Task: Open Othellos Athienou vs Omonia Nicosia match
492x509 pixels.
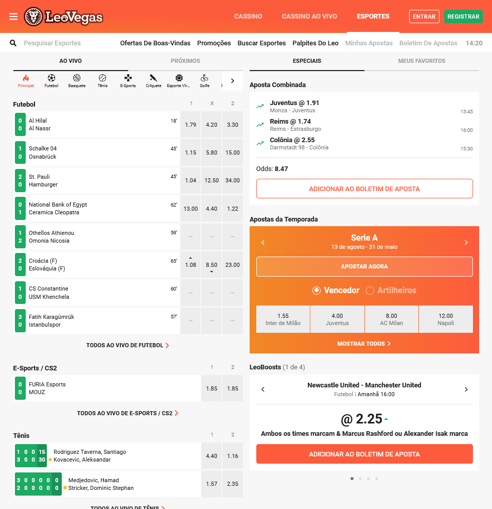Action: pyautogui.click(x=97, y=236)
